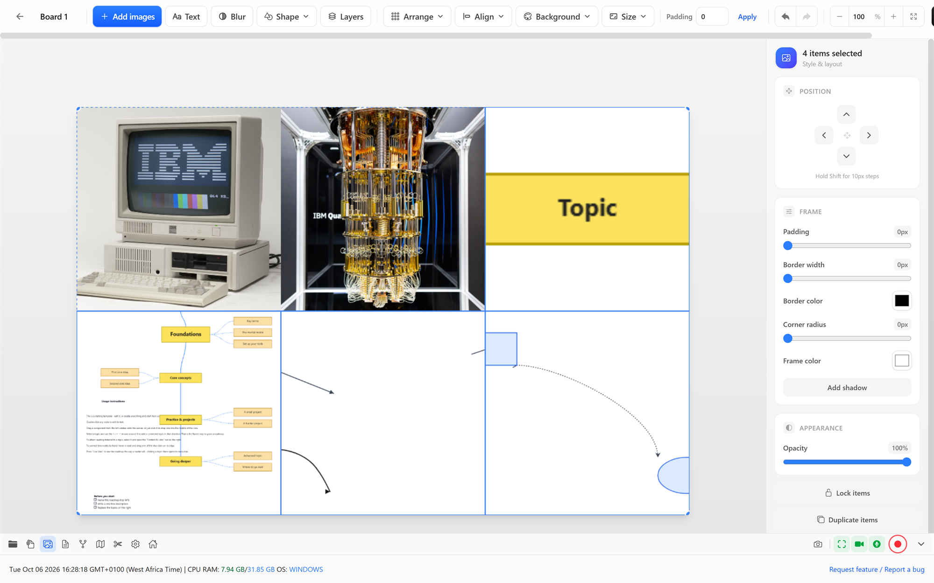The image size is (934, 583).
Task: Click the redo arrow in top toolbar
Action: [807, 16]
